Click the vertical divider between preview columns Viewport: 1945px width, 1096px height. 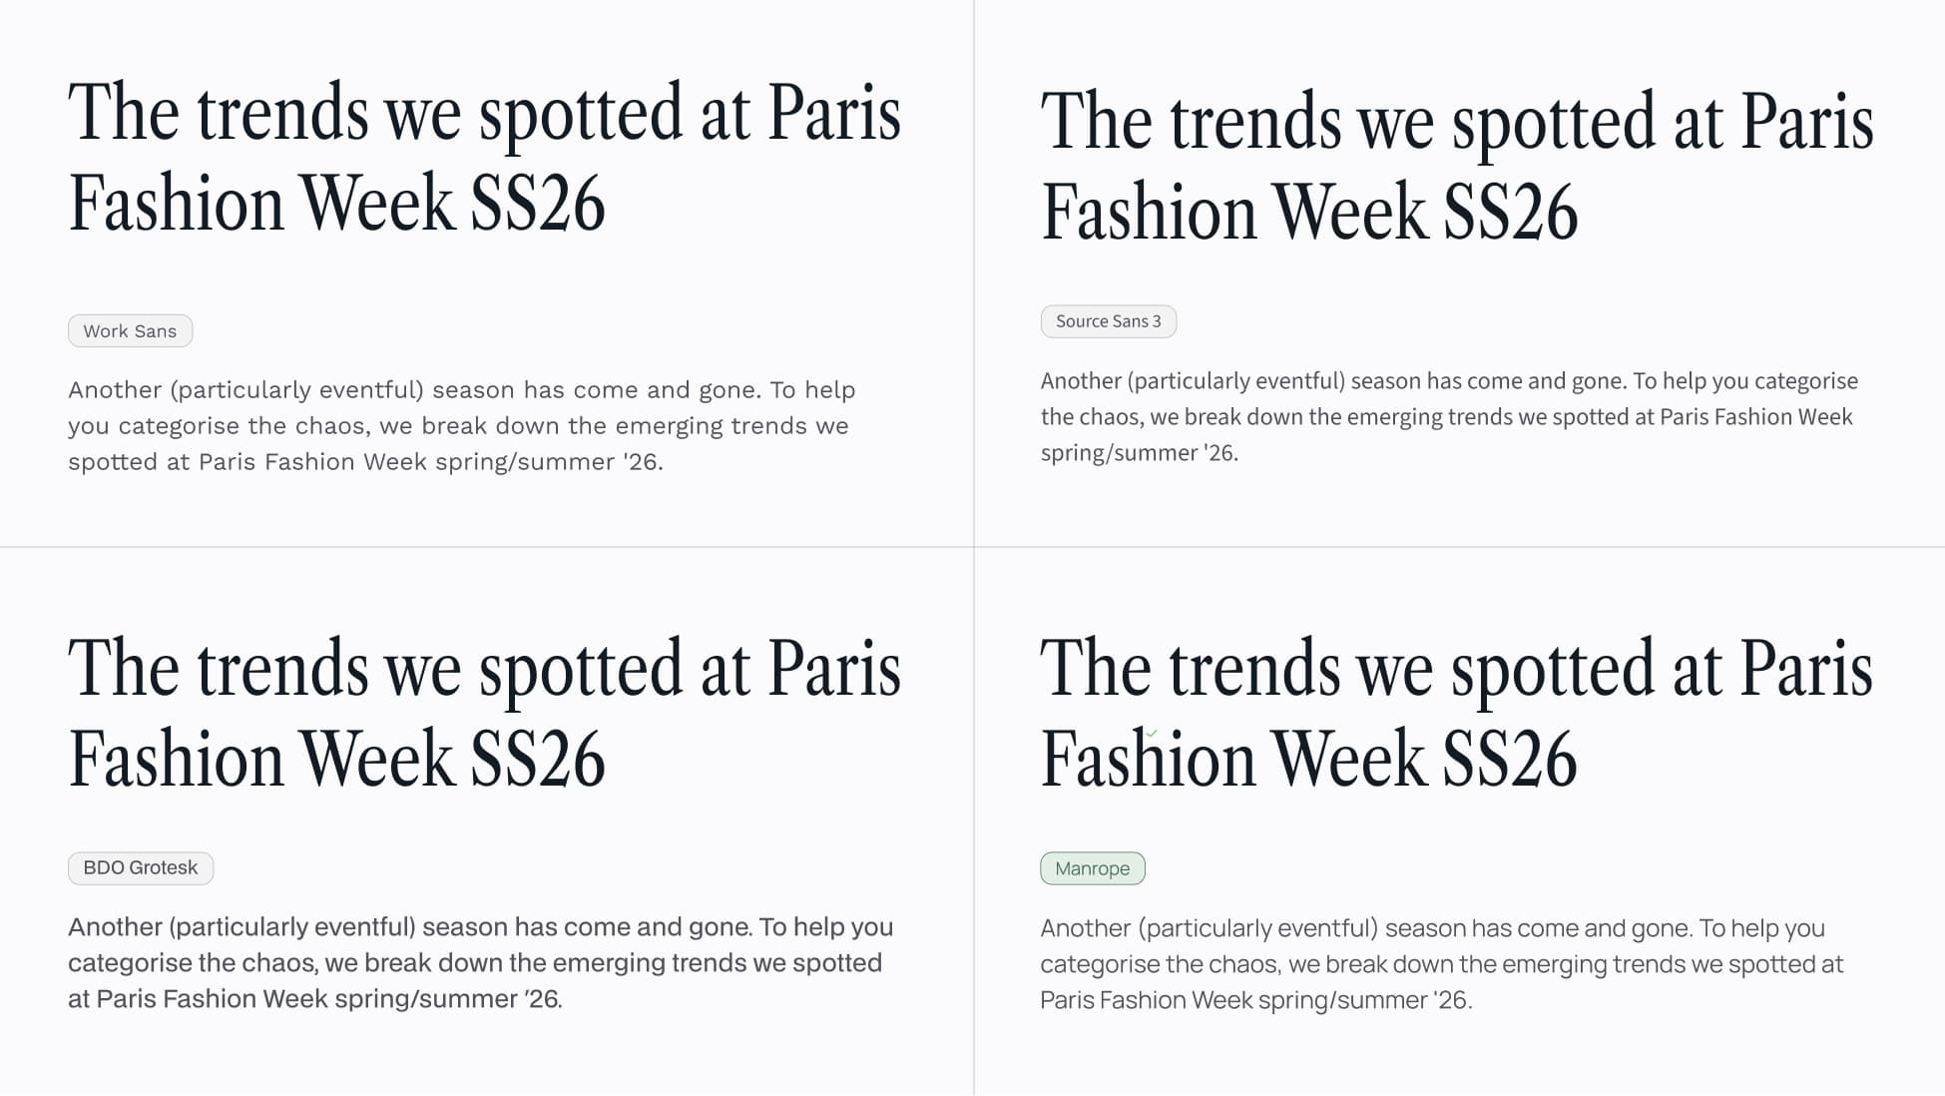coord(972,548)
